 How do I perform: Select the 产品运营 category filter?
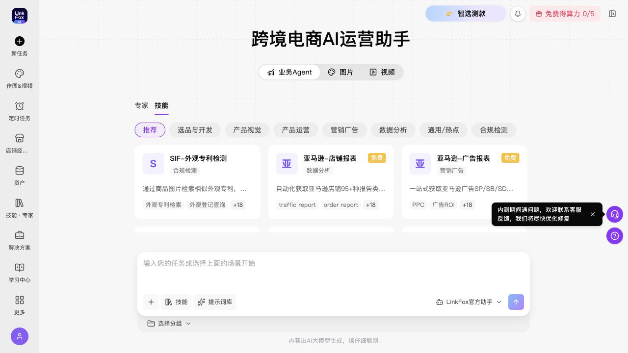pyautogui.click(x=296, y=130)
